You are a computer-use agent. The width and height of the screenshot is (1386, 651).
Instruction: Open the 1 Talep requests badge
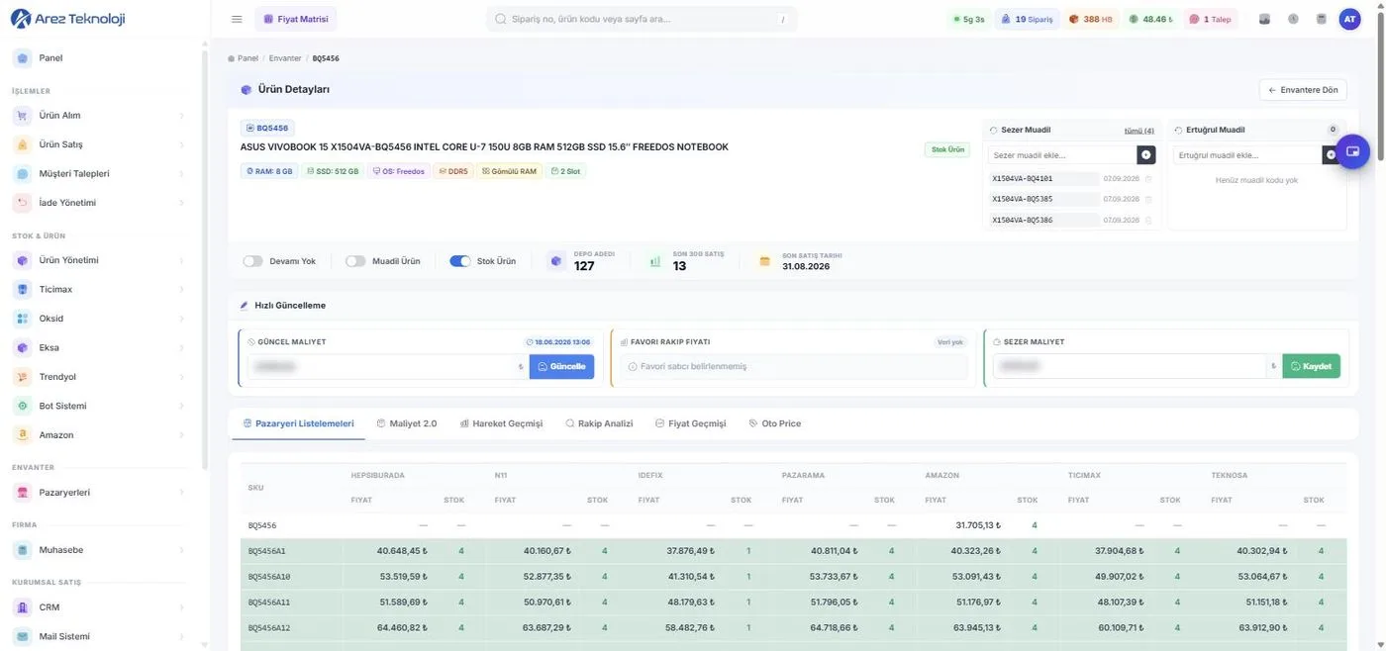click(1212, 19)
